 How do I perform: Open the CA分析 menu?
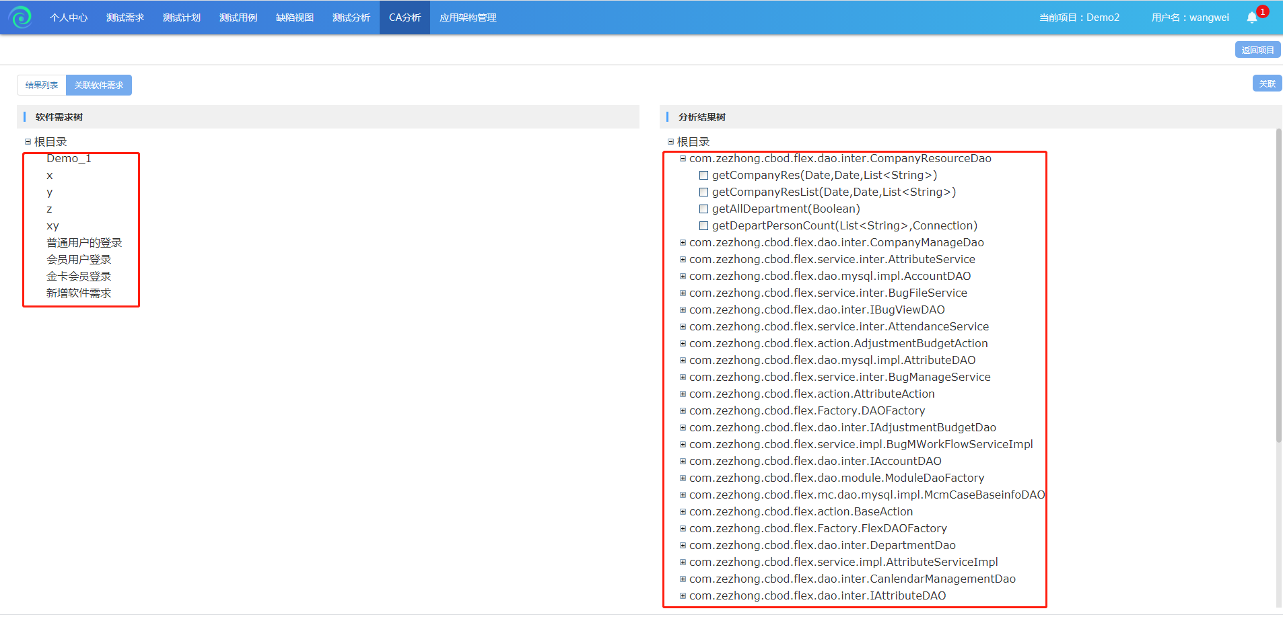coord(405,17)
